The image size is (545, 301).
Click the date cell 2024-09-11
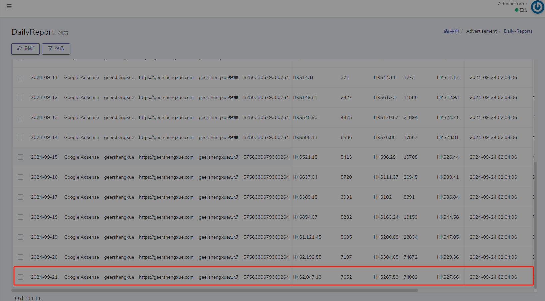pyautogui.click(x=44, y=77)
